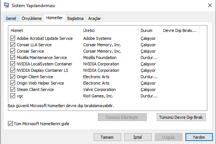Disable the Origin Client Service checkbox

(13, 77)
